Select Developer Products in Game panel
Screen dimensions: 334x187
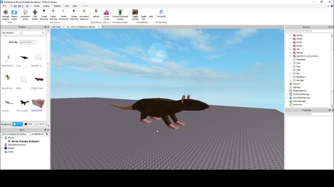click(17, 145)
